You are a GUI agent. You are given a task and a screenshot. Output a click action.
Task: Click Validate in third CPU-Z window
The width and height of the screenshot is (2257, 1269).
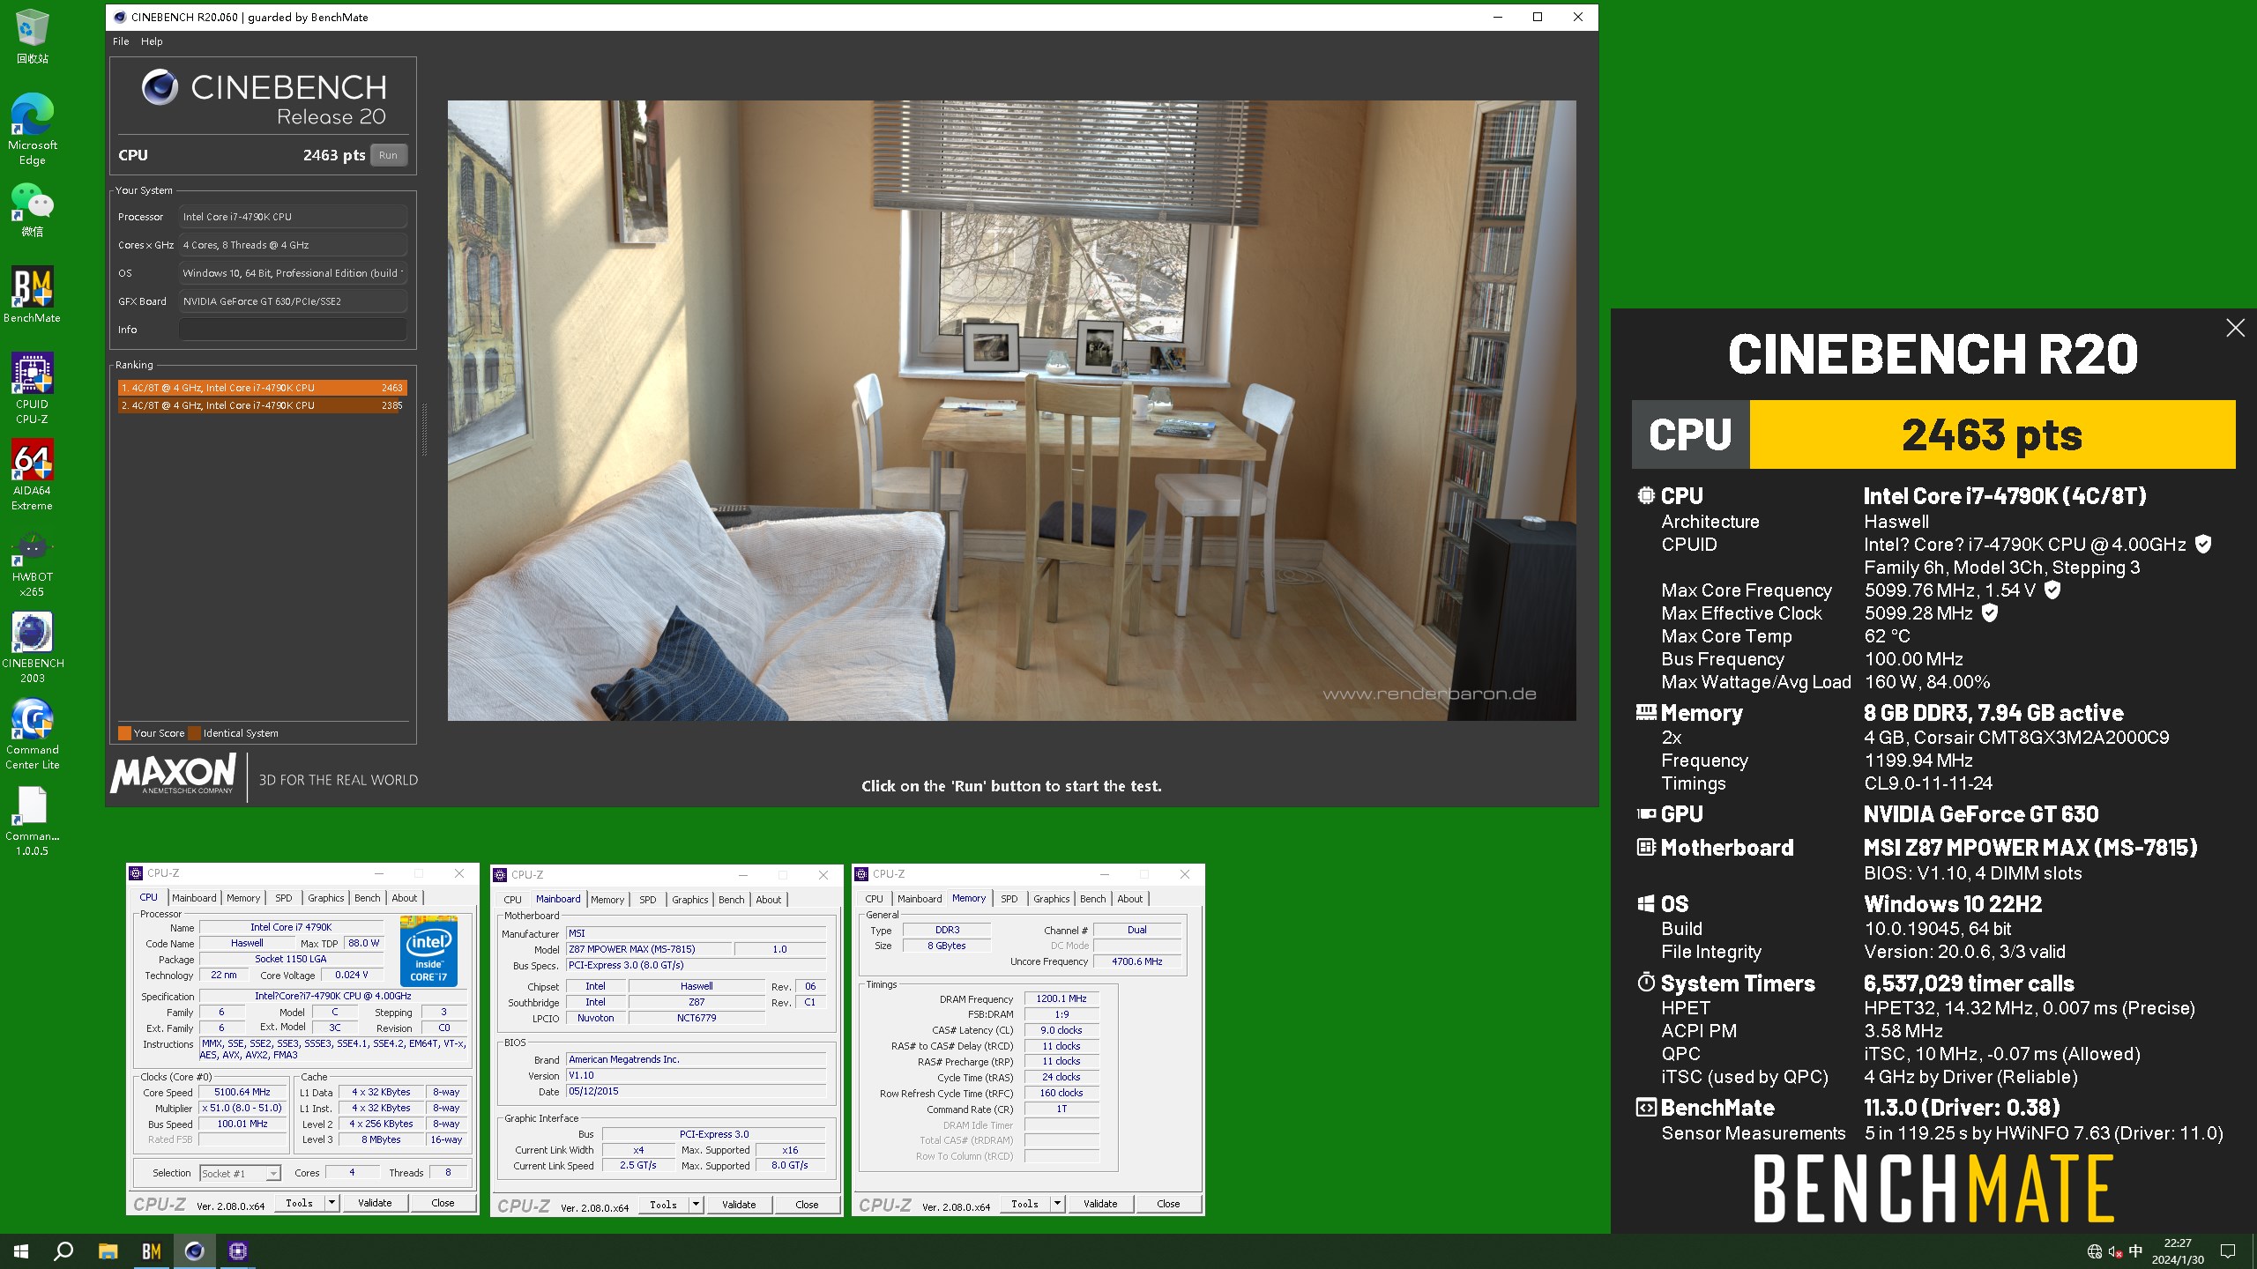[x=1100, y=1204]
